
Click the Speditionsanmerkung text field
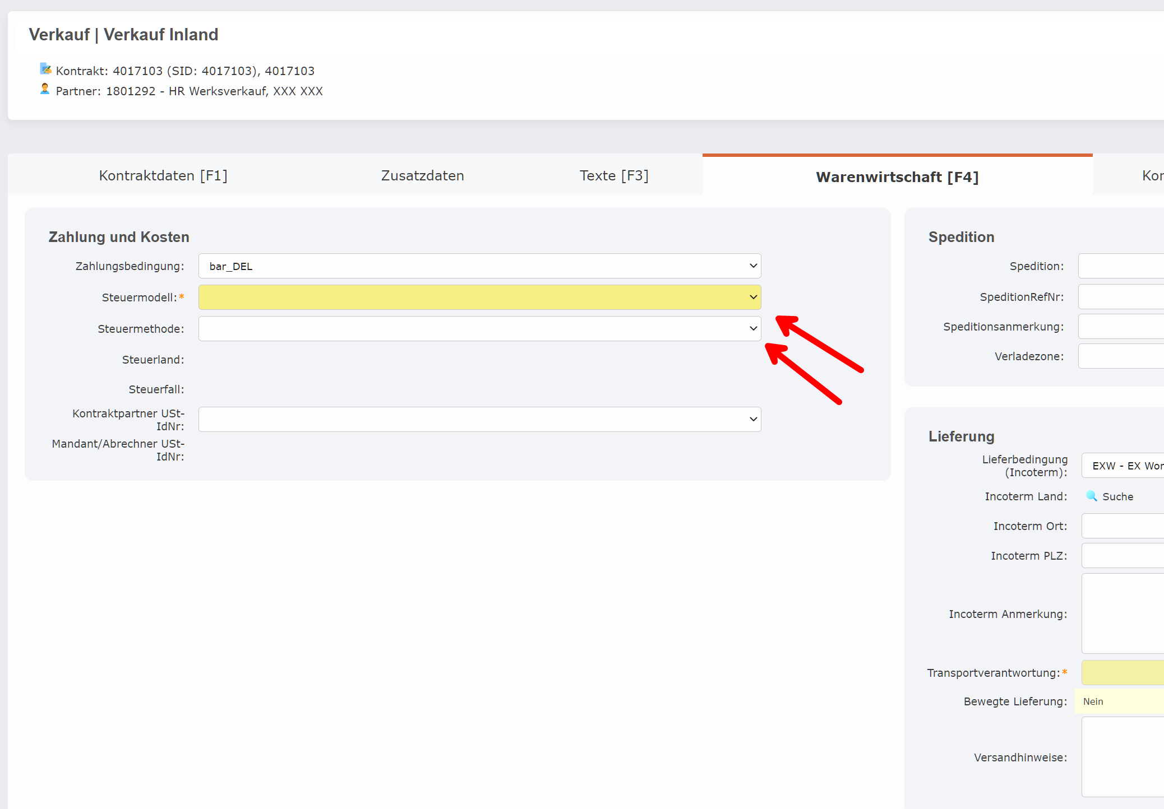[1121, 327]
